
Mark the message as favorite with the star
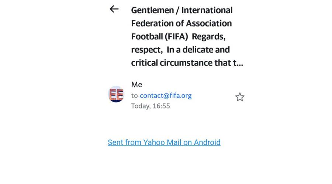pos(240,97)
